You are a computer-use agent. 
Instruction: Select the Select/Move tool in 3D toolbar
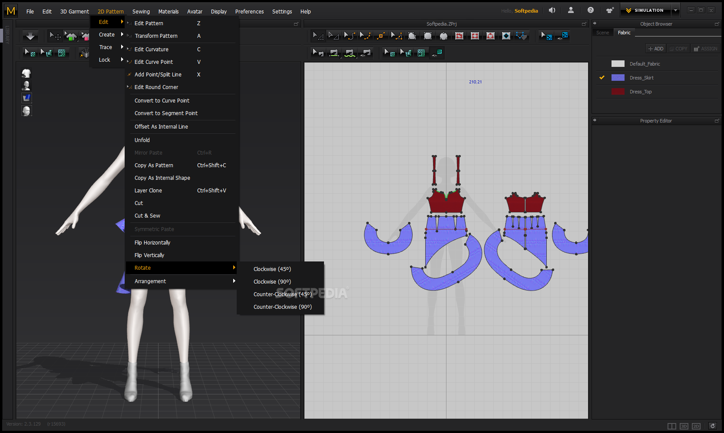(x=55, y=36)
